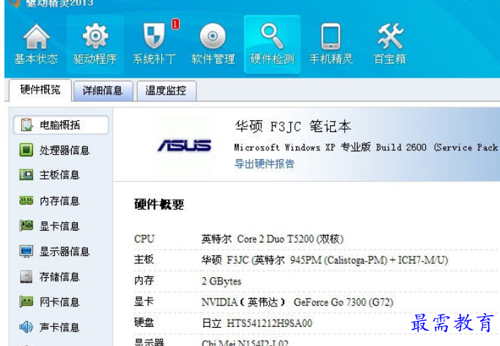This screenshot has height=346, width=500.
Task: Click the red notification badge on 系统补丁
Action: [175, 24]
